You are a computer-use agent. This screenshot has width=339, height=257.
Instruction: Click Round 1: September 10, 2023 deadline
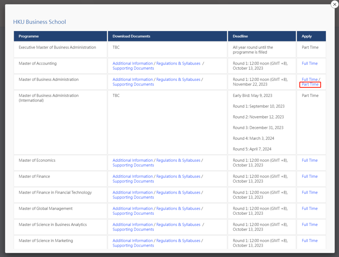click(259, 106)
